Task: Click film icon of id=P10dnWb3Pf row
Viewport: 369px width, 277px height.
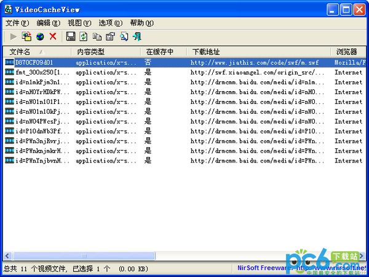Action: pyautogui.click(x=10, y=131)
